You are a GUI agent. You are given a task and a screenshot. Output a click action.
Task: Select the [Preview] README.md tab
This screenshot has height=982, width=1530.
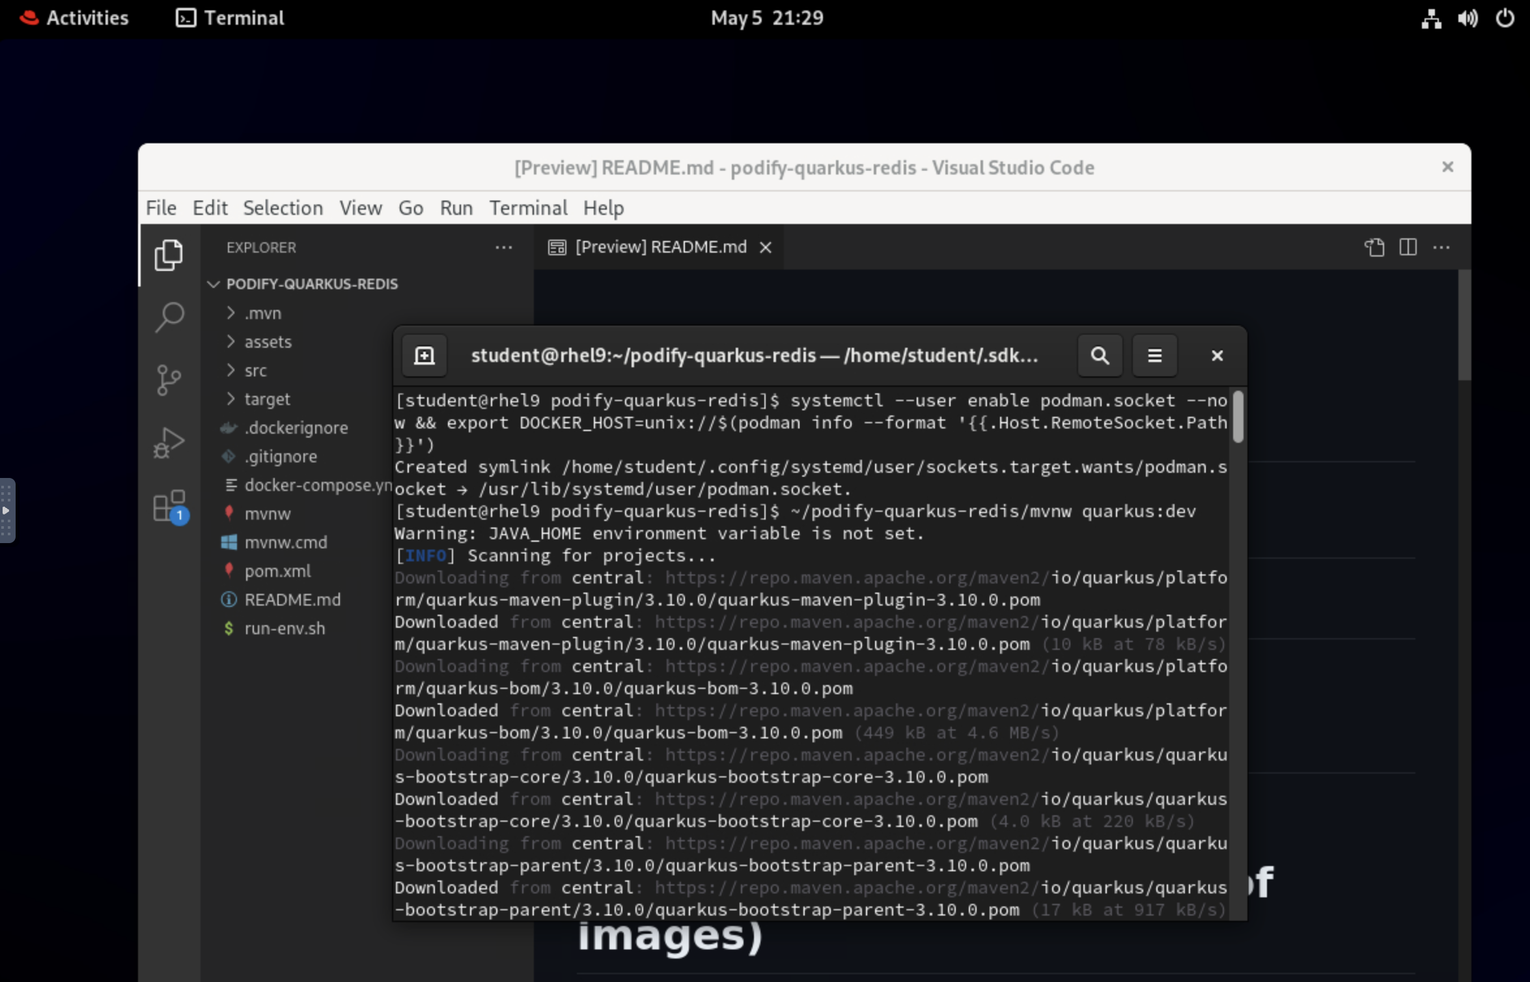(x=660, y=247)
